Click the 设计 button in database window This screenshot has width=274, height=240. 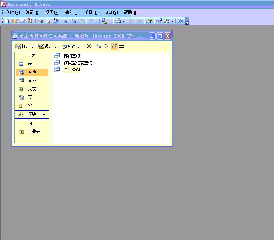pyautogui.click(x=48, y=46)
